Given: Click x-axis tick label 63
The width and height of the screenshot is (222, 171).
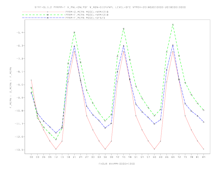Looking at the screenshot, I should [x=161, y=157].
